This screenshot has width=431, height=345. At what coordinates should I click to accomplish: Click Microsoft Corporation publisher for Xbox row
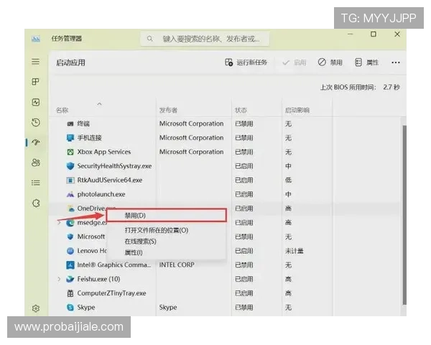tap(191, 152)
